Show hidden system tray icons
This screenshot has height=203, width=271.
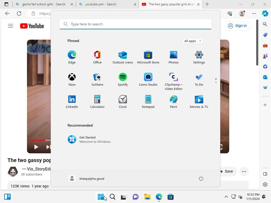(x=226, y=197)
